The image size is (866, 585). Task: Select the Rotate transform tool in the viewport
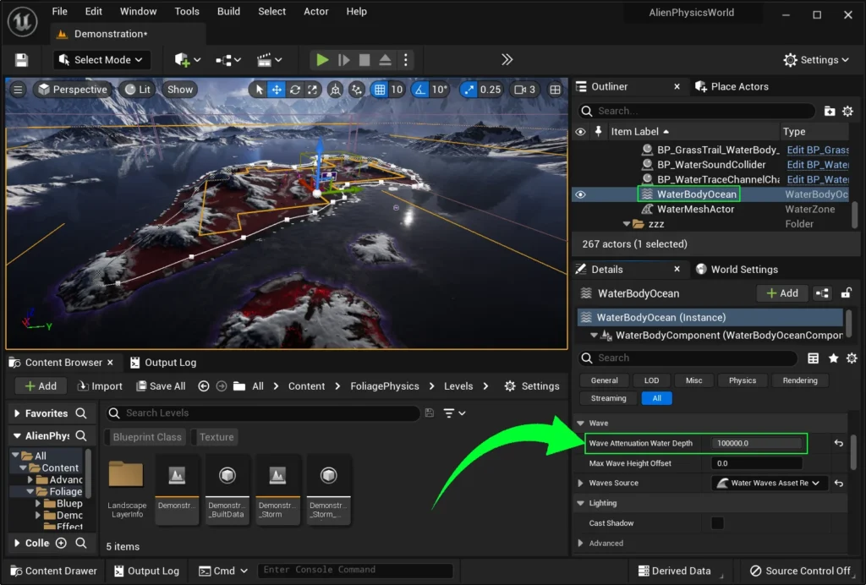294,90
